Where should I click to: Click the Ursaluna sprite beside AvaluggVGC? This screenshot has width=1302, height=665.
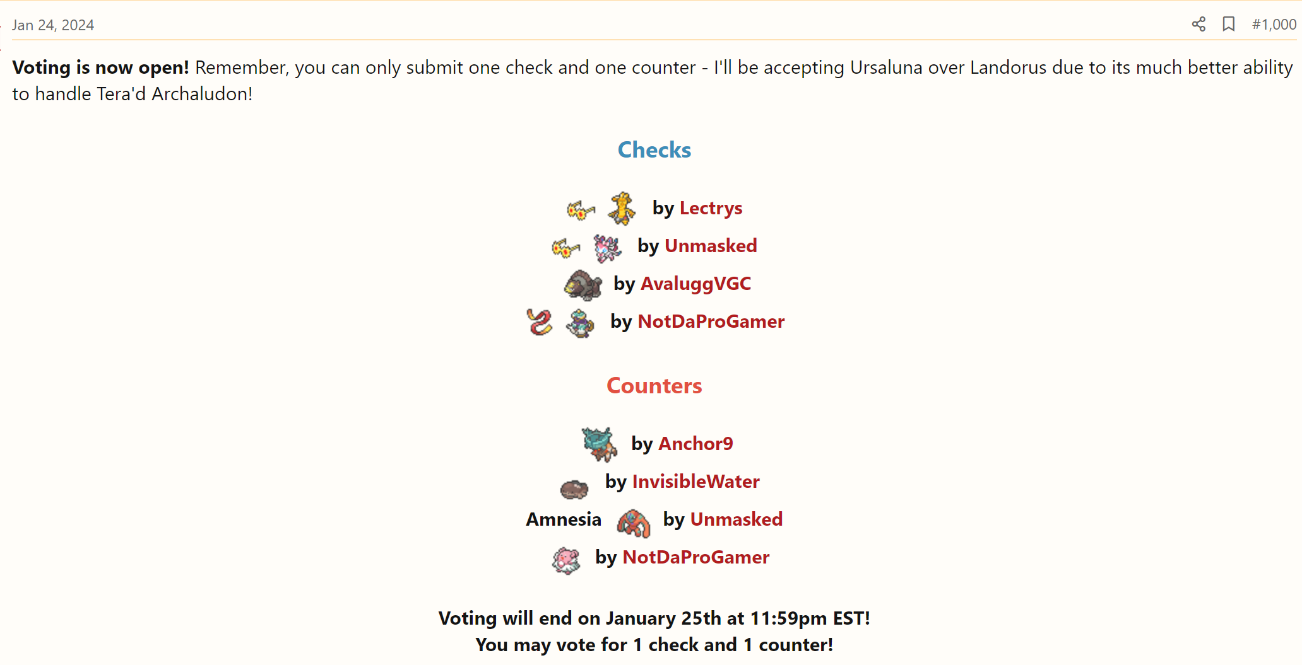tap(583, 285)
